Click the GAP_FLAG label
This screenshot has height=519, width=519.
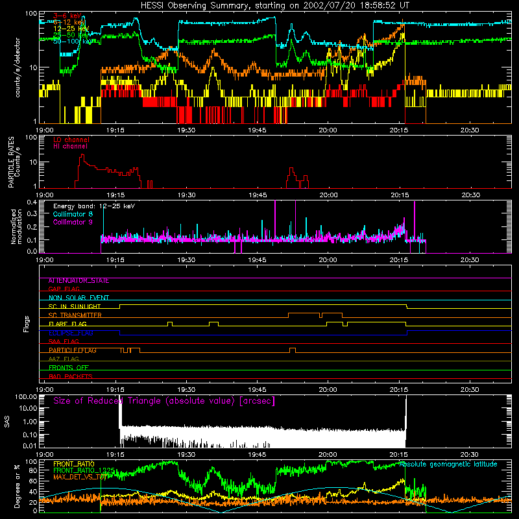64,289
